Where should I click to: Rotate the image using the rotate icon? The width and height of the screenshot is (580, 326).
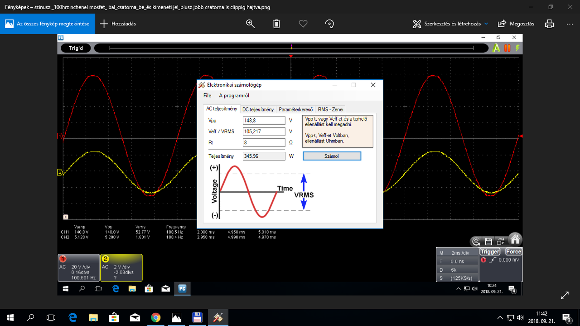tap(330, 24)
